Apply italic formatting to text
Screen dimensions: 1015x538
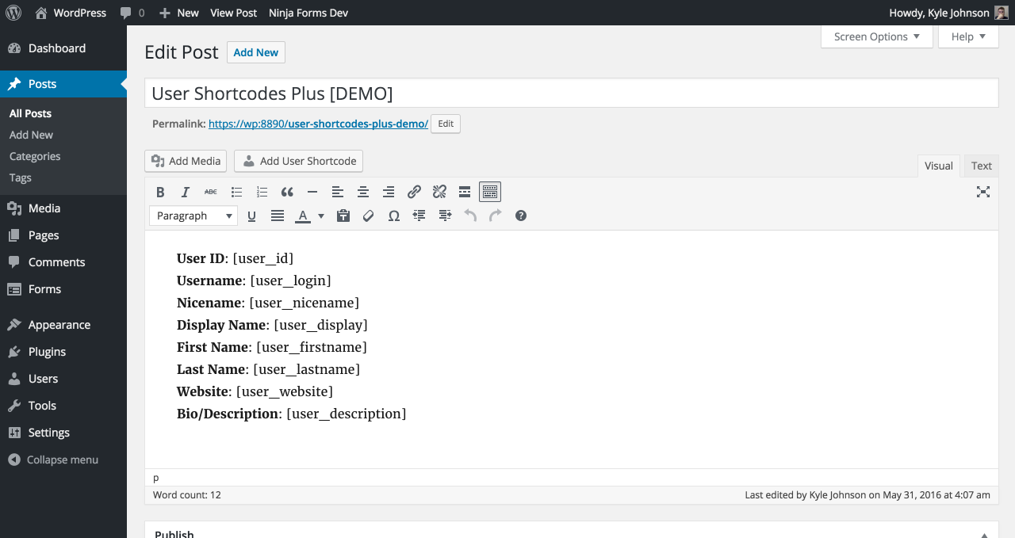point(186,192)
